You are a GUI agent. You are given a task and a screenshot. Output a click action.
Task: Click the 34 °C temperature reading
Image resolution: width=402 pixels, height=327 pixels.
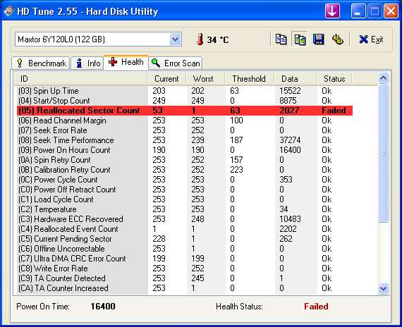(x=218, y=39)
